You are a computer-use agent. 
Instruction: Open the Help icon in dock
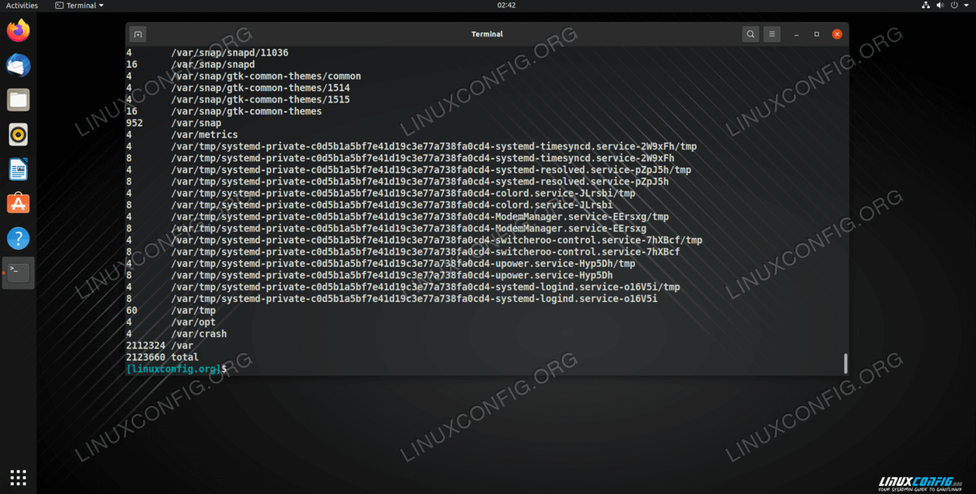[18, 238]
